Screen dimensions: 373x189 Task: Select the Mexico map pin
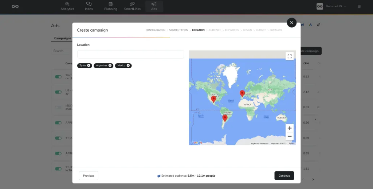213,99
